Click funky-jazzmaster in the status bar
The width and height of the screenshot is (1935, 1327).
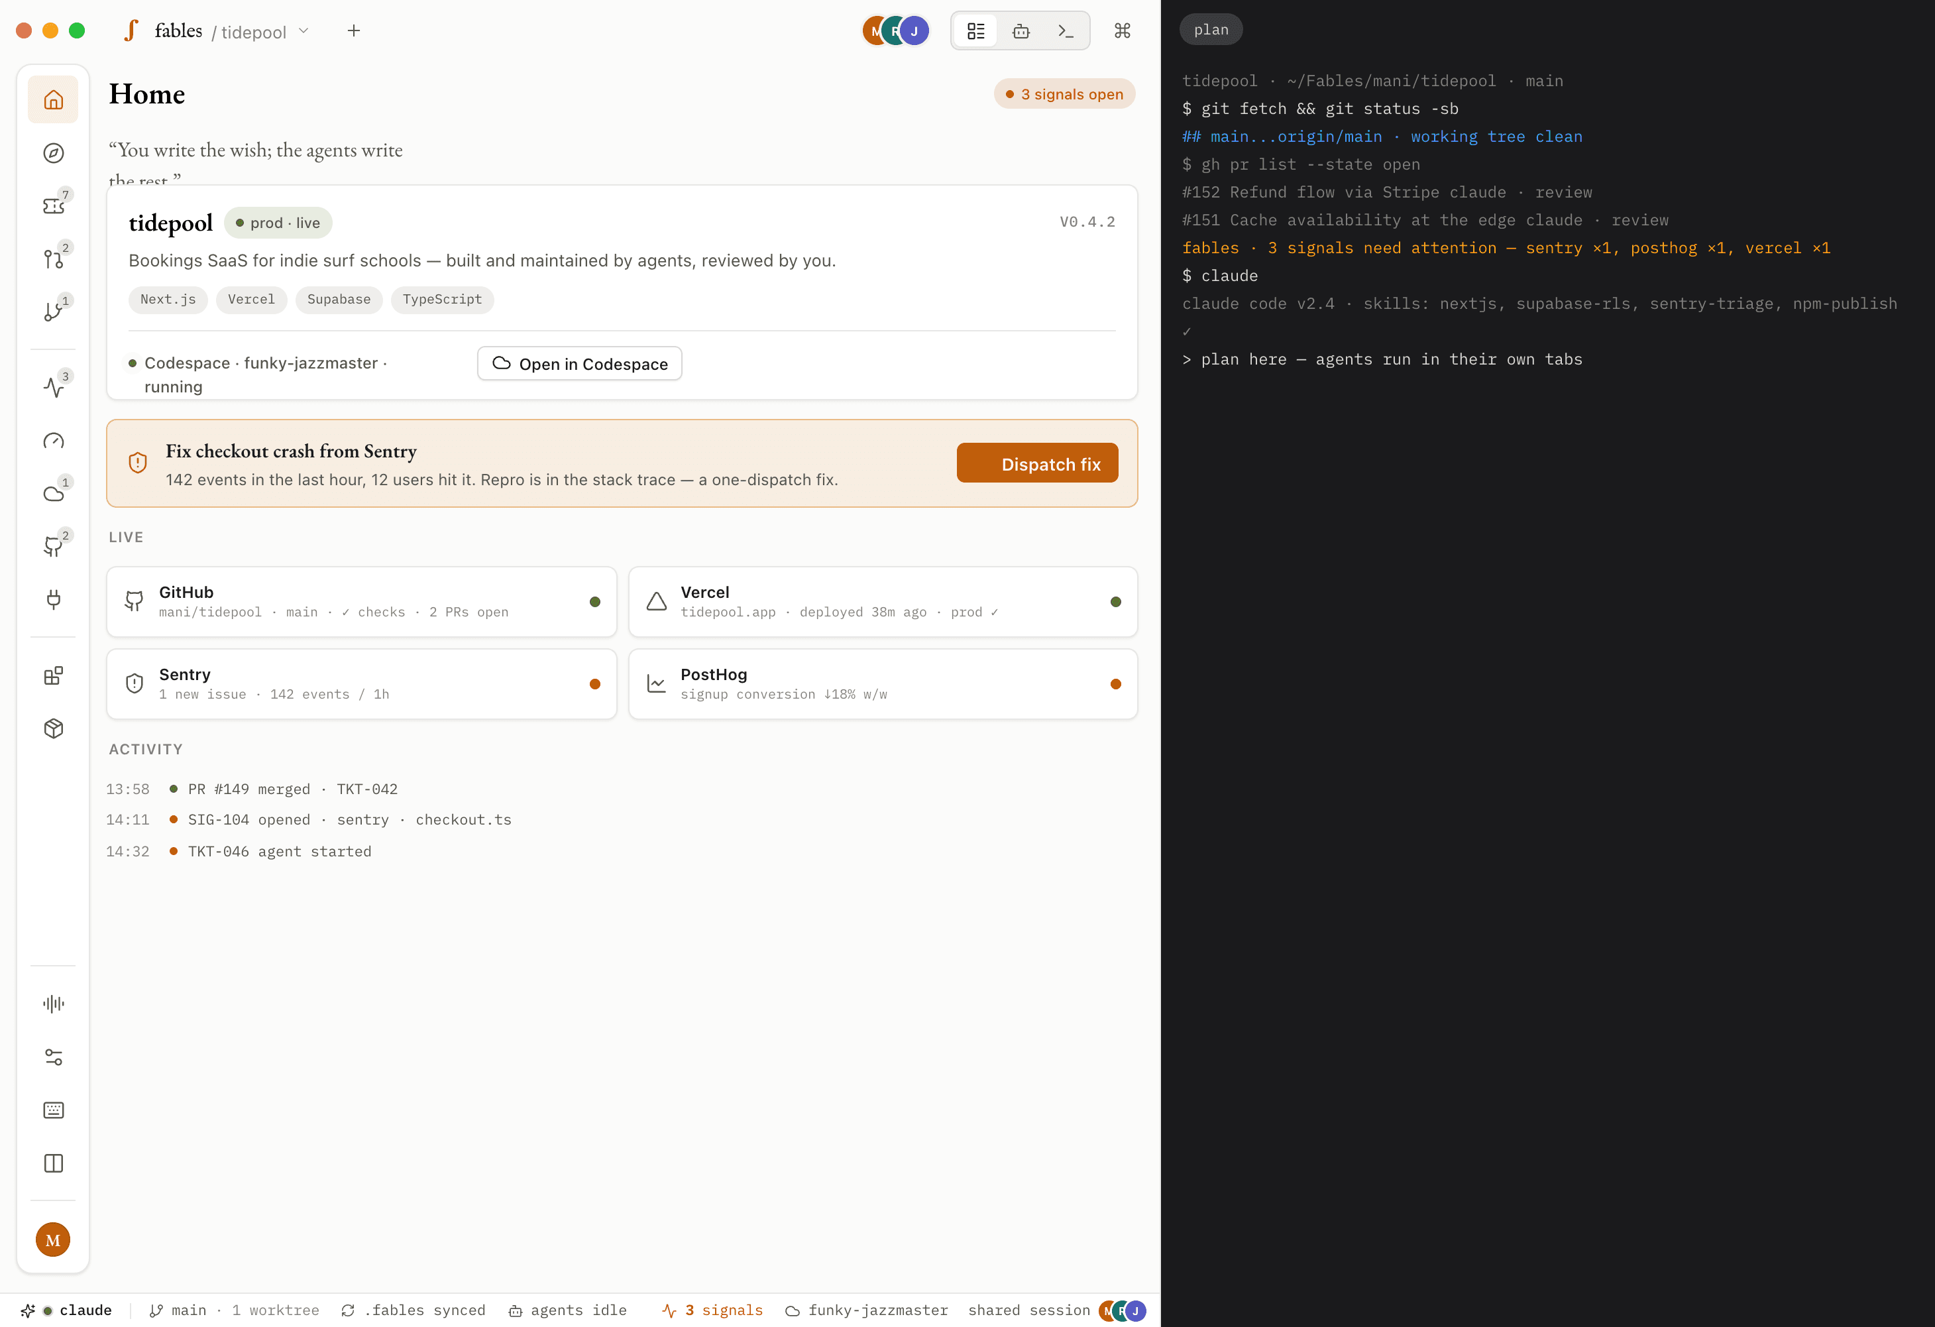[x=867, y=1310]
